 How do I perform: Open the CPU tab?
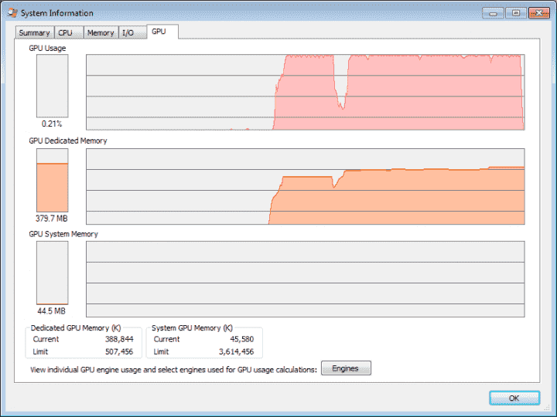[x=69, y=32]
